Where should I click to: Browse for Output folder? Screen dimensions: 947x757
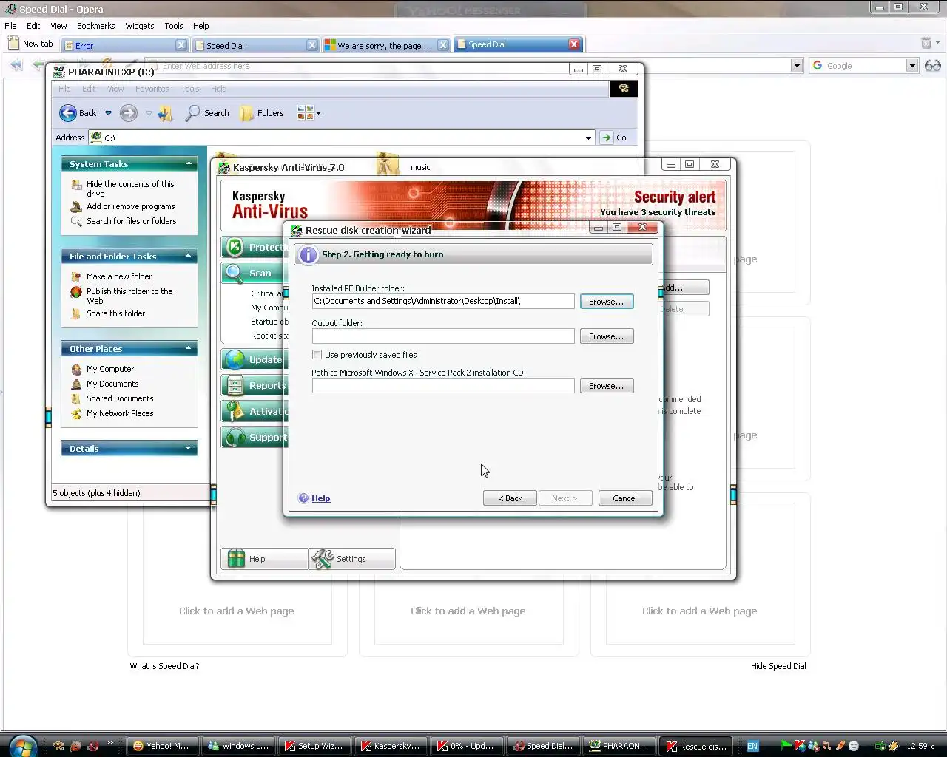[607, 336]
